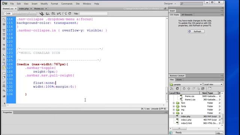This screenshot has height=135, width=240.
Task: Toggle Line Numbers in the coding toolbar
Action: coord(4,55)
